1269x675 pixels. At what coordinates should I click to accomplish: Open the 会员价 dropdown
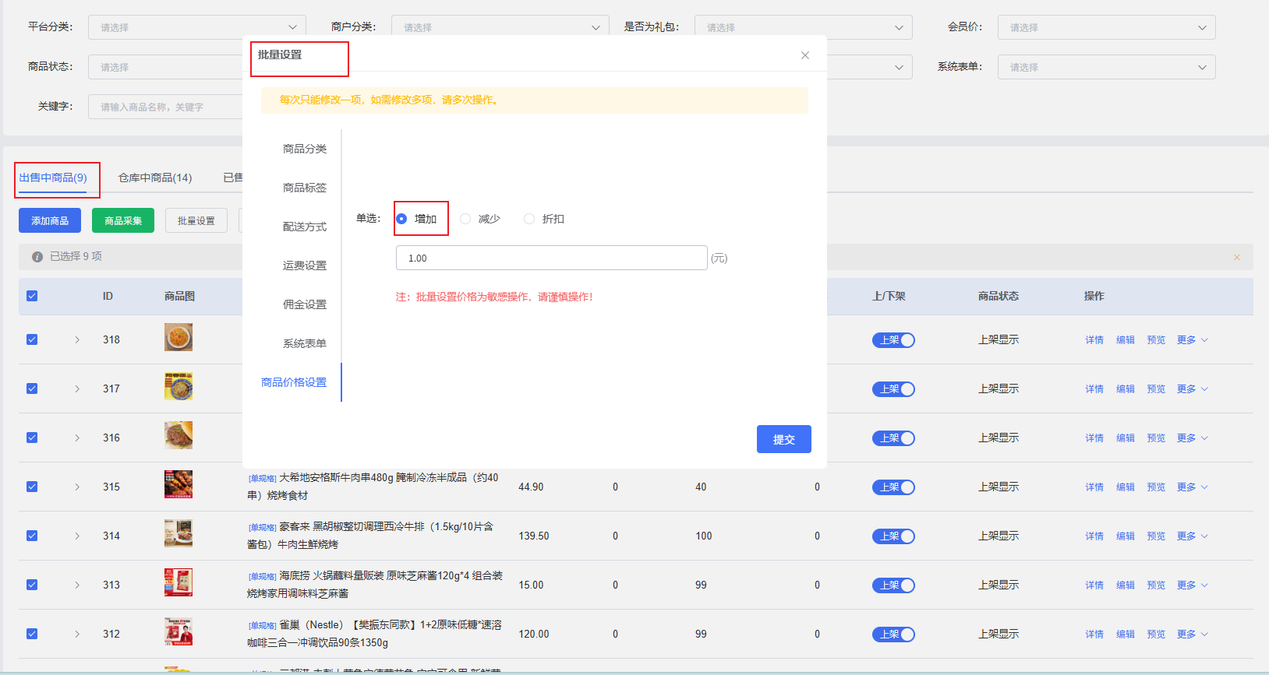1106,27
